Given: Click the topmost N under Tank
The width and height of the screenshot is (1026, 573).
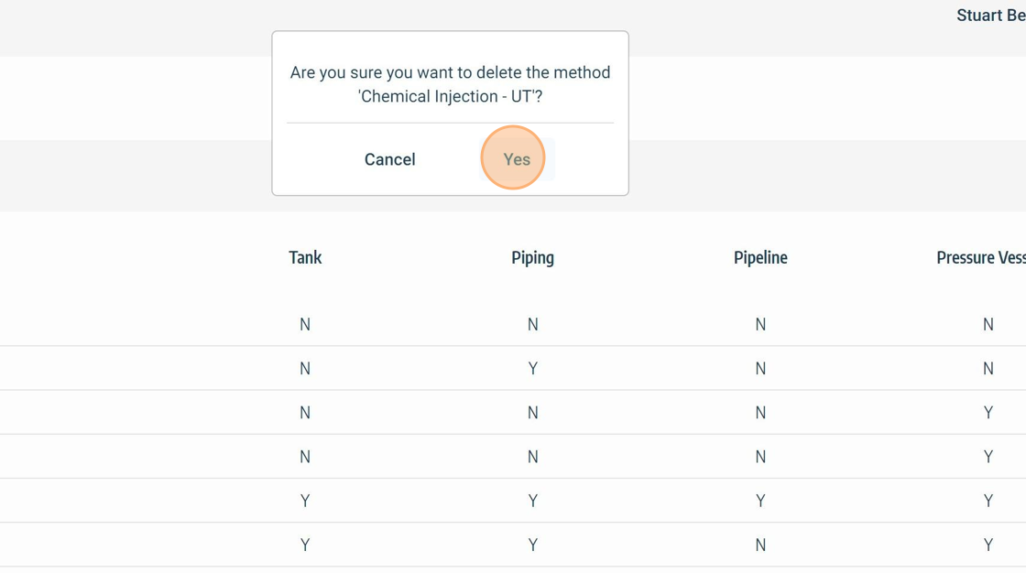Looking at the screenshot, I should click(x=305, y=325).
